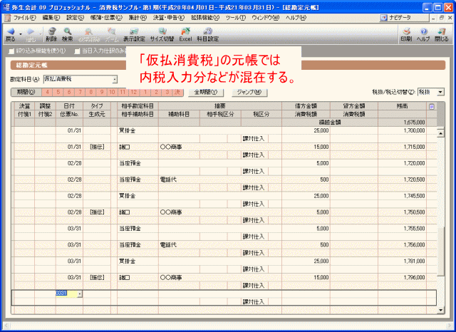Click the 閉じる door icon
This screenshot has width=456, height=332.
442,31
